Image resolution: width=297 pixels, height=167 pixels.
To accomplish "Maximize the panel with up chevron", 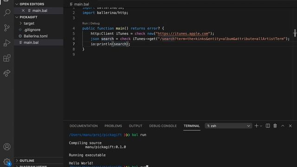I will [283, 126].
